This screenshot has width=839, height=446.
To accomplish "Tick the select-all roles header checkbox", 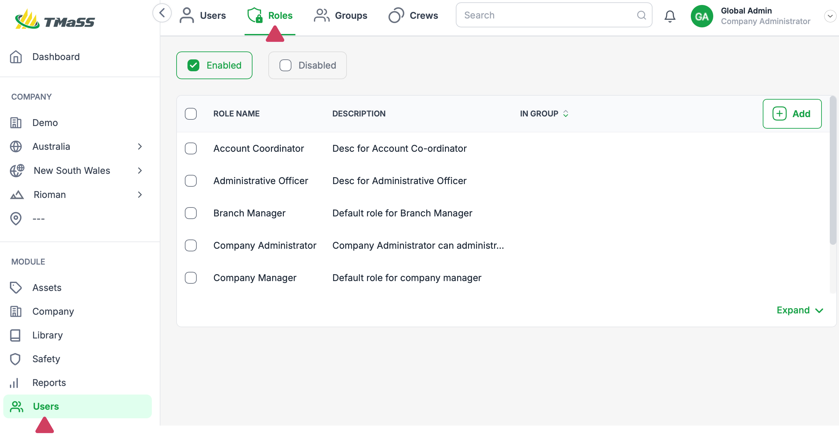I will pos(191,114).
